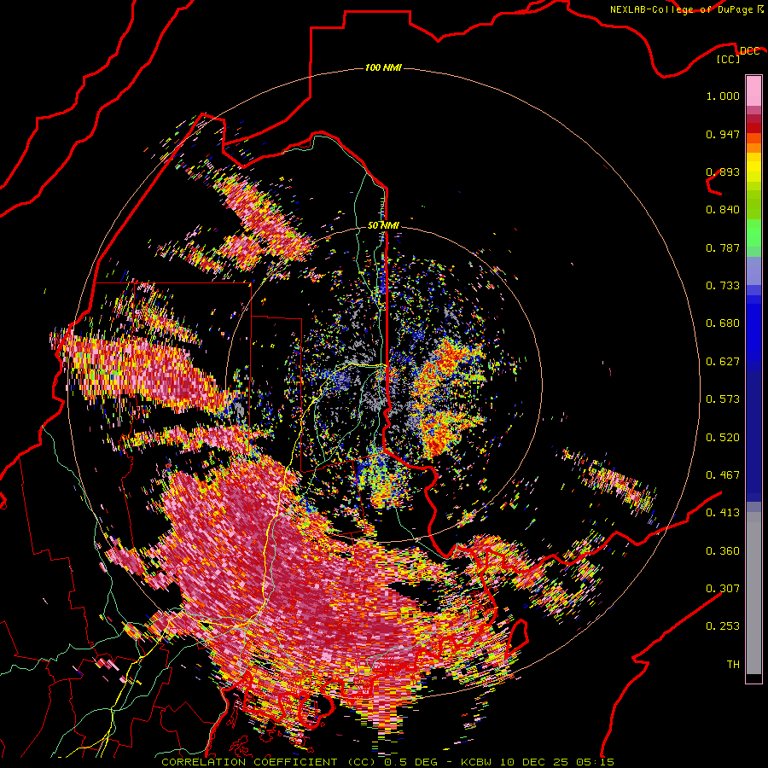
Task: Click the "0.413" color bar value
Action: point(723,513)
